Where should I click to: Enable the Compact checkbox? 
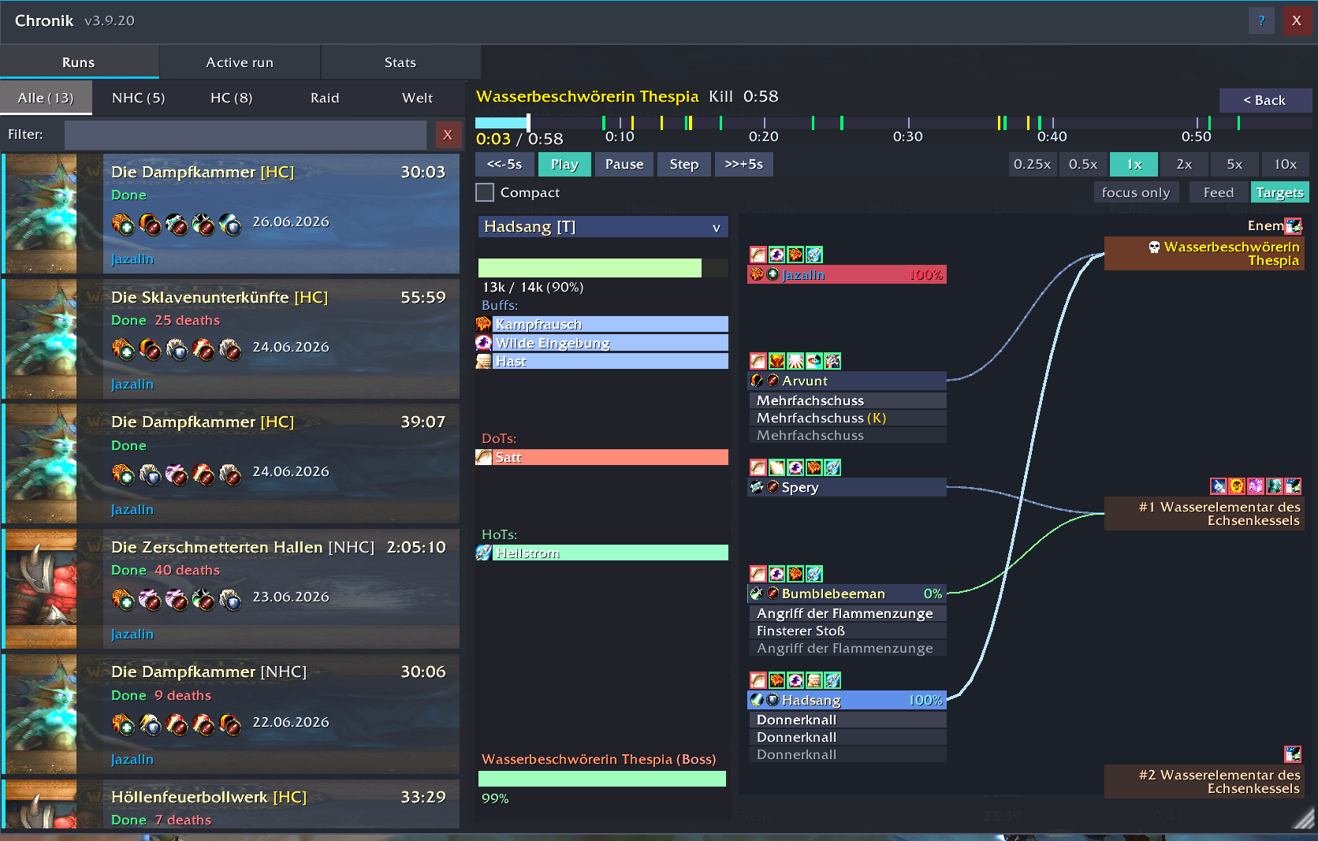[x=485, y=192]
